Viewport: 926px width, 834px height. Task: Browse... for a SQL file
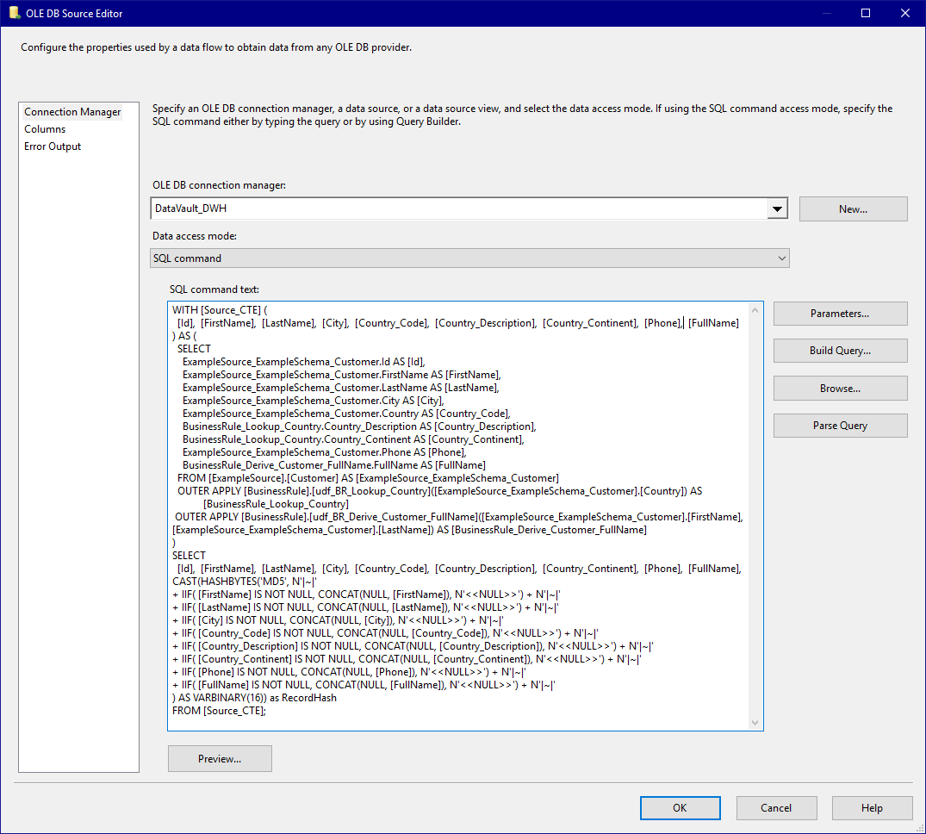(840, 388)
